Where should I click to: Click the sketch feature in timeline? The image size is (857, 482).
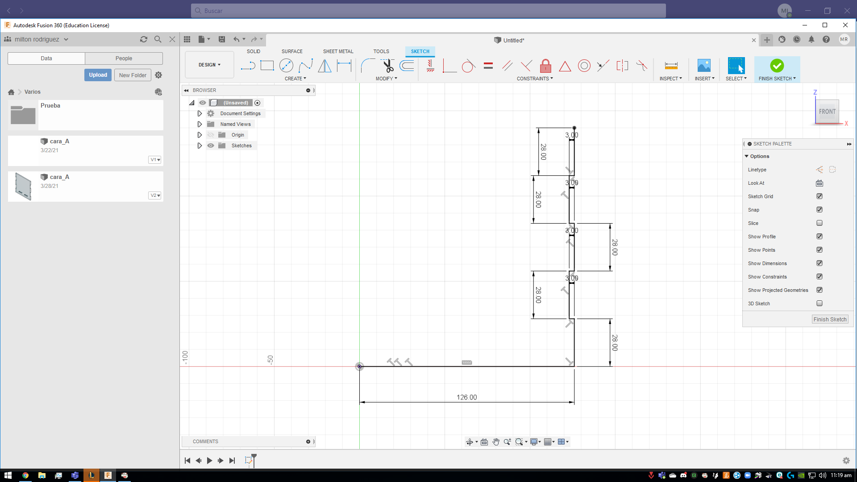tap(249, 460)
